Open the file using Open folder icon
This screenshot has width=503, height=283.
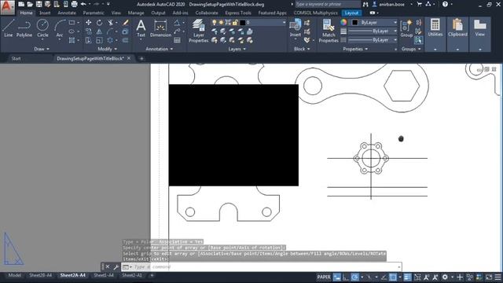coord(30,4)
